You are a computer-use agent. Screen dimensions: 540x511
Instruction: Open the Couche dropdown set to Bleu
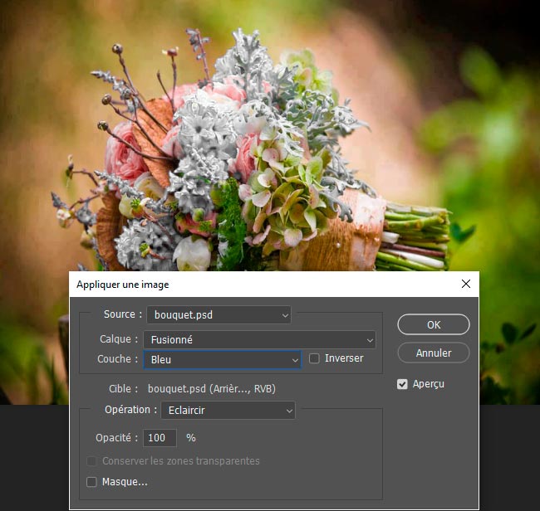222,360
